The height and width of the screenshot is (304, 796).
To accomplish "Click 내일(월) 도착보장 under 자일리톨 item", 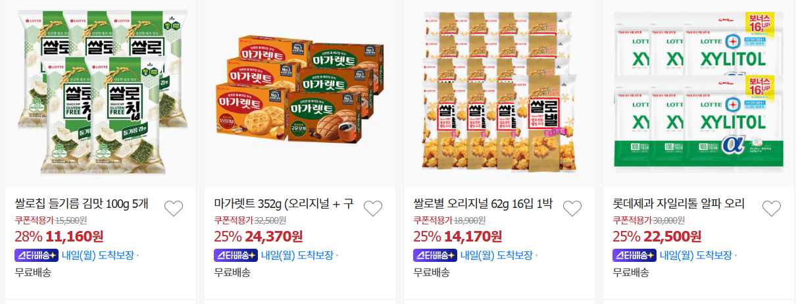I will 696,255.
